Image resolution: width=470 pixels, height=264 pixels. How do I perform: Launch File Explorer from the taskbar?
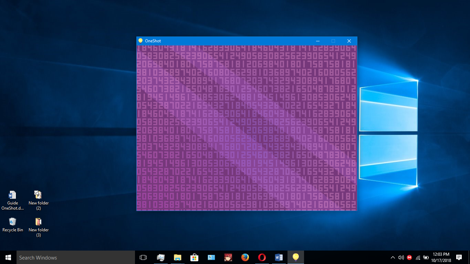pos(177,257)
